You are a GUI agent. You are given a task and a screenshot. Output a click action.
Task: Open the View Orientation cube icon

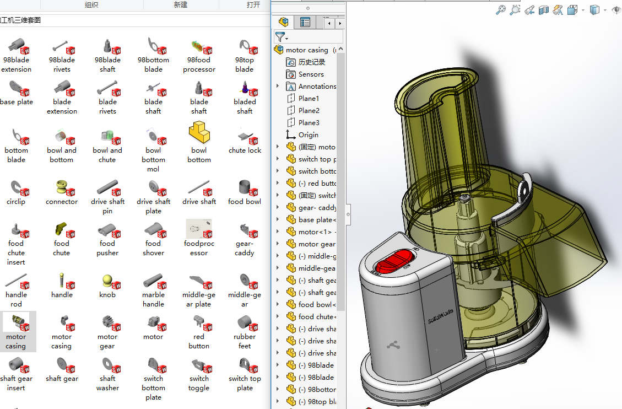(x=572, y=10)
